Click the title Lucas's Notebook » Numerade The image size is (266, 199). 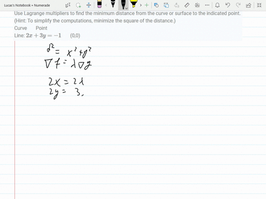click(x=27, y=6)
